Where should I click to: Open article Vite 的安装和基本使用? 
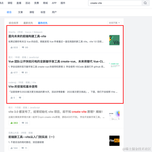pos(23,87)
